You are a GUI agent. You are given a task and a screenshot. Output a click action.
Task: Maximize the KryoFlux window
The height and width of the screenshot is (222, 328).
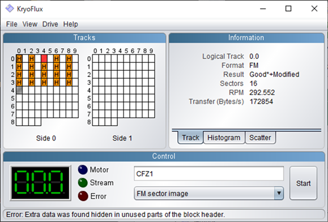pyautogui.click(x=288, y=8)
